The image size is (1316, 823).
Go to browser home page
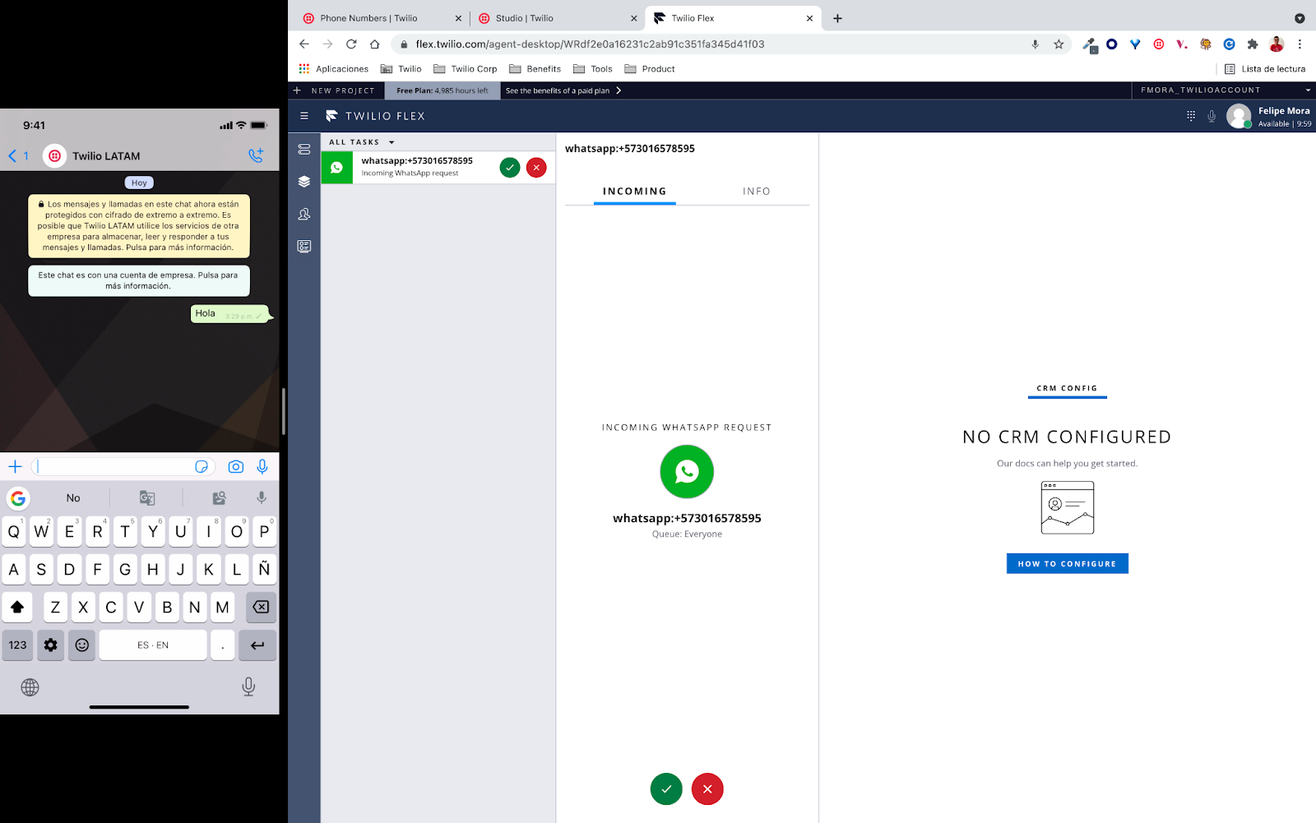pyautogui.click(x=375, y=44)
